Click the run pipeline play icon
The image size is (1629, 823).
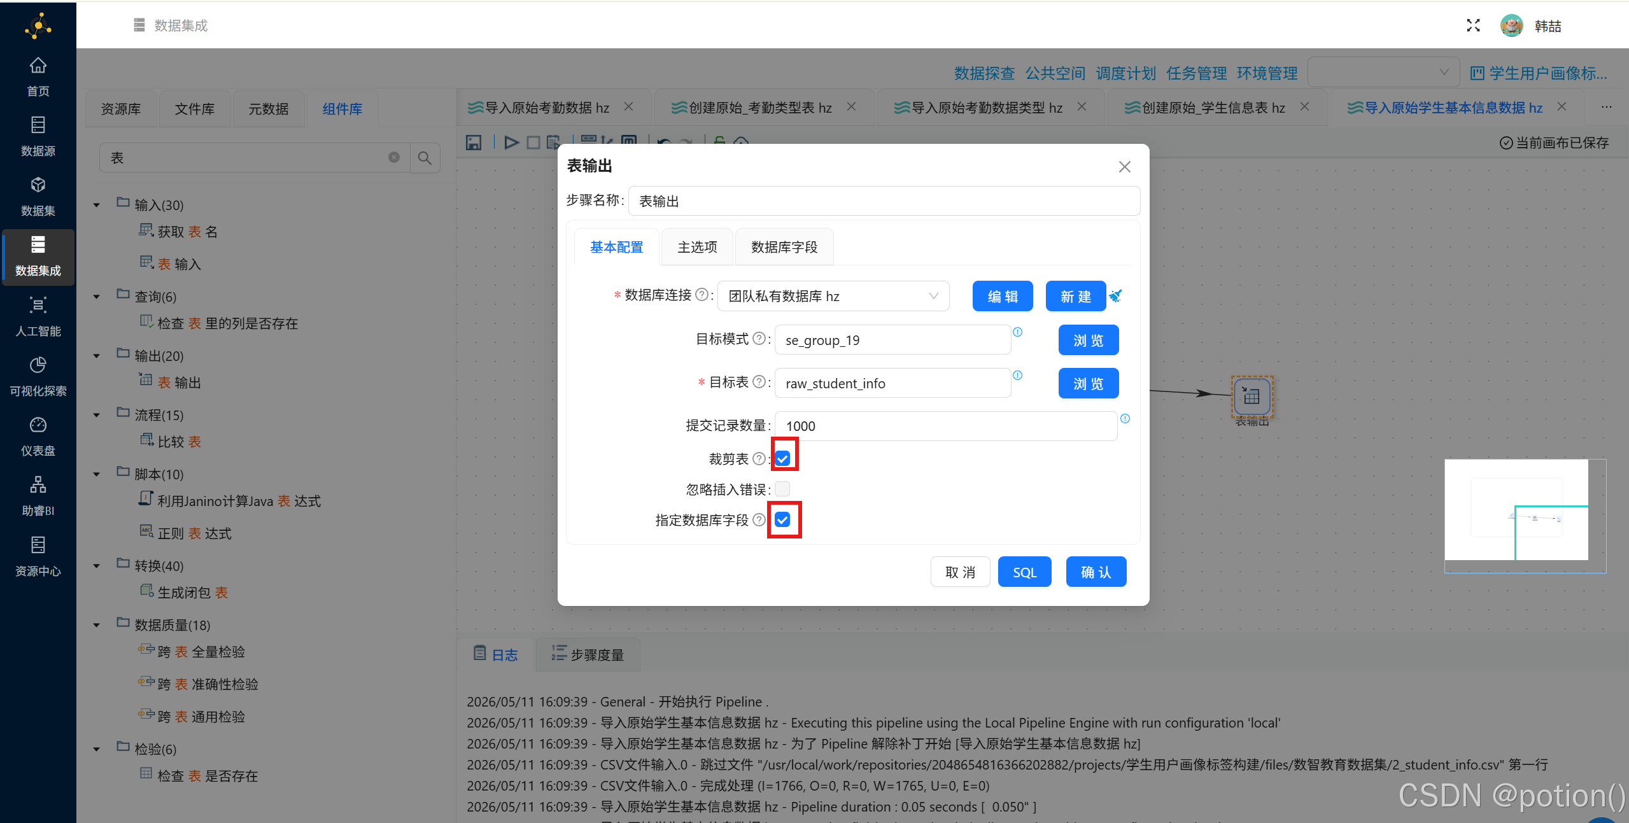tap(511, 143)
